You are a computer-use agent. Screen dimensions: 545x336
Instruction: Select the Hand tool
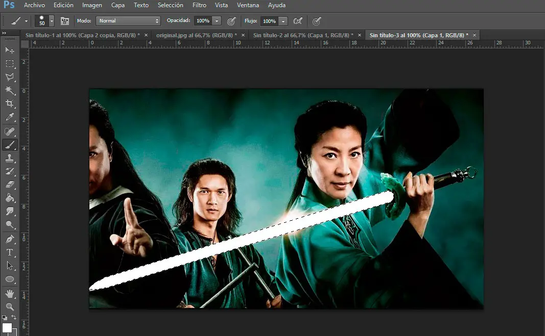[10, 294]
